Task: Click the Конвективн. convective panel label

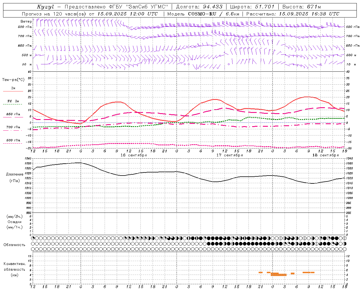Action: point(15,264)
